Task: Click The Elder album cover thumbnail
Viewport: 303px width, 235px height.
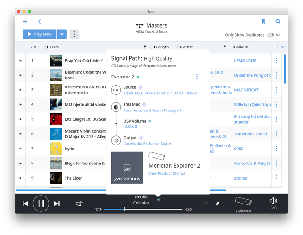Action: point(56,178)
